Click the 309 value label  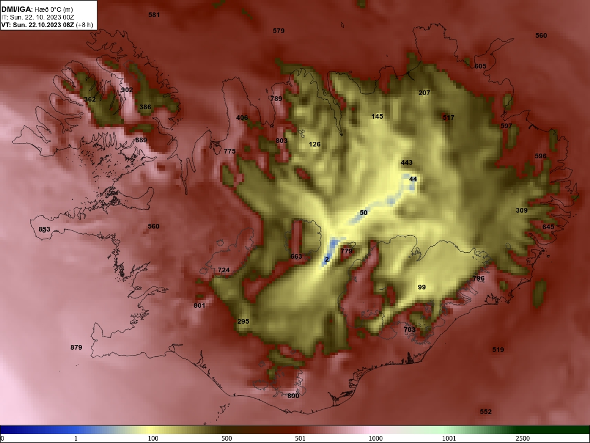point(522,211)
